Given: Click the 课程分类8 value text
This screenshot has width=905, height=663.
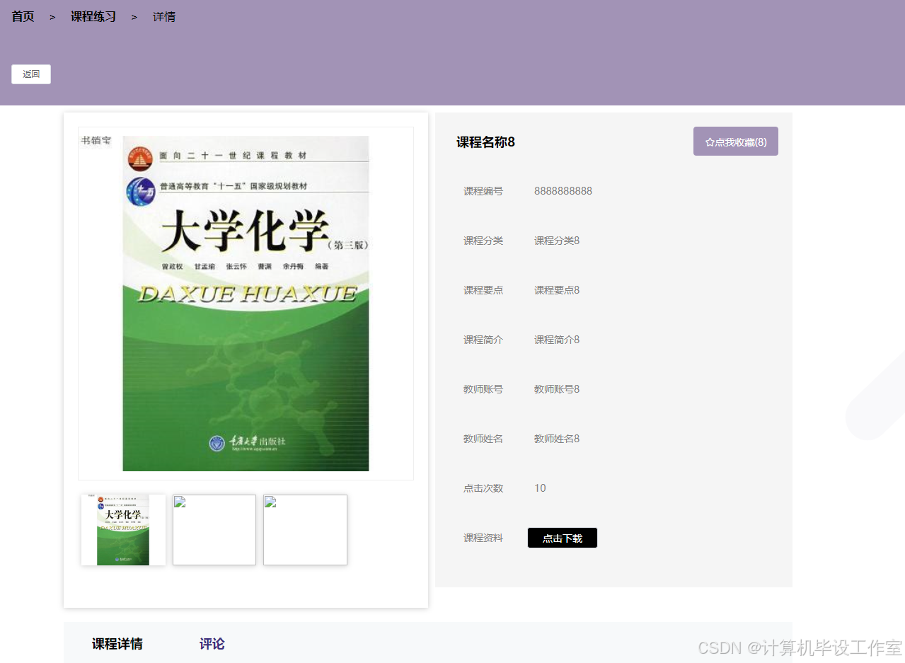Looking at the screenshot, I should (557, 240).
